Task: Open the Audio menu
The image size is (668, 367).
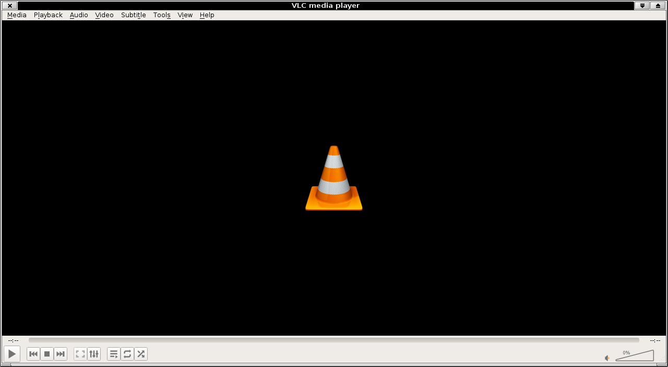Action: 79,15
